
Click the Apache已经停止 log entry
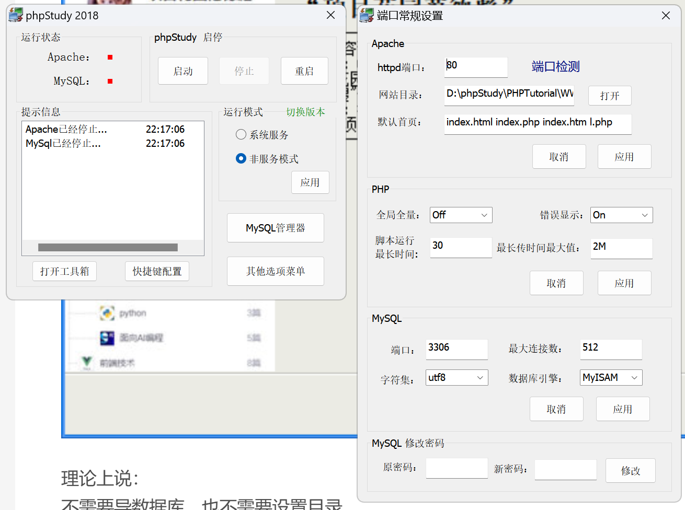105,129
